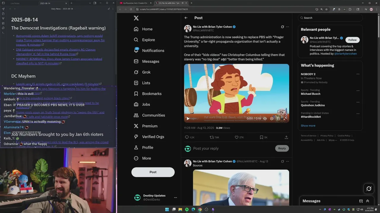
Task: Click the edit pencil in notes app
Action: point(109,9)
